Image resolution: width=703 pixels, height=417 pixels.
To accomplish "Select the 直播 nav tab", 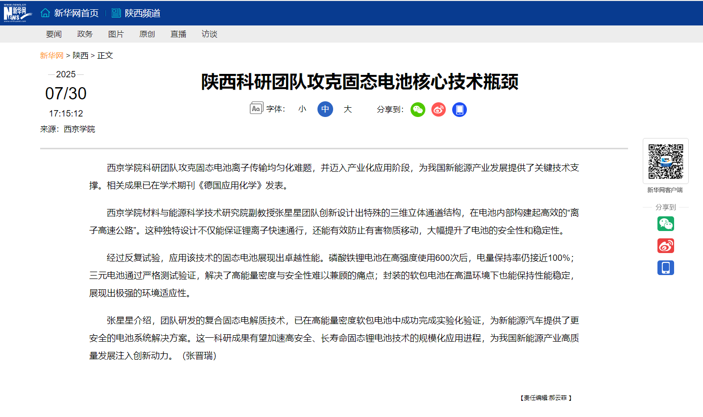I will pos(178,34).
